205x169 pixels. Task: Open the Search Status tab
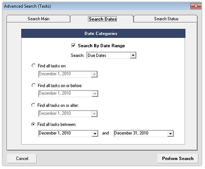coord(166,19)
